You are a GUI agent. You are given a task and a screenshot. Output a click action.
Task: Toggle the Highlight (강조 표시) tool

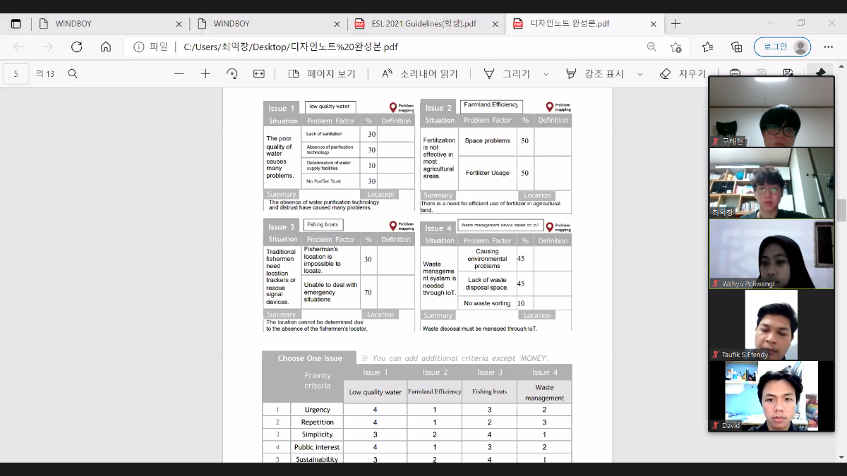click(x=596, y=73)
